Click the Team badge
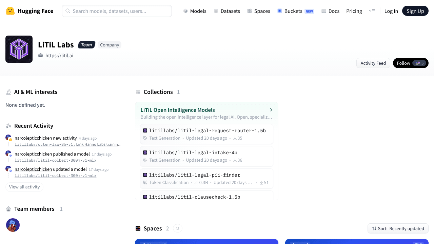434x244 pixels. [86, 45]
